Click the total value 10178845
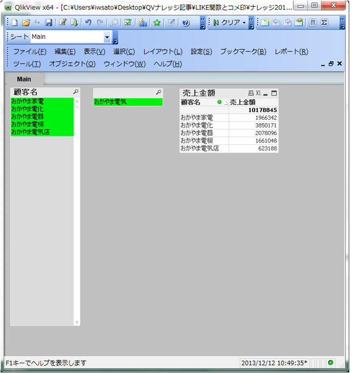 tap(262, 110)
